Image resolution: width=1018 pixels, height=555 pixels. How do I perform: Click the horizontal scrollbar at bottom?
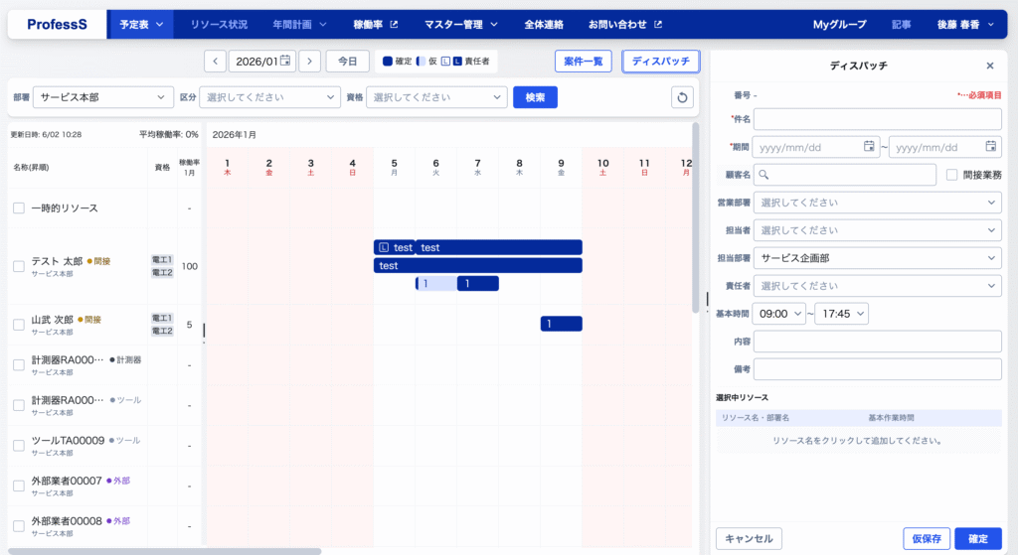click(165, 551)
